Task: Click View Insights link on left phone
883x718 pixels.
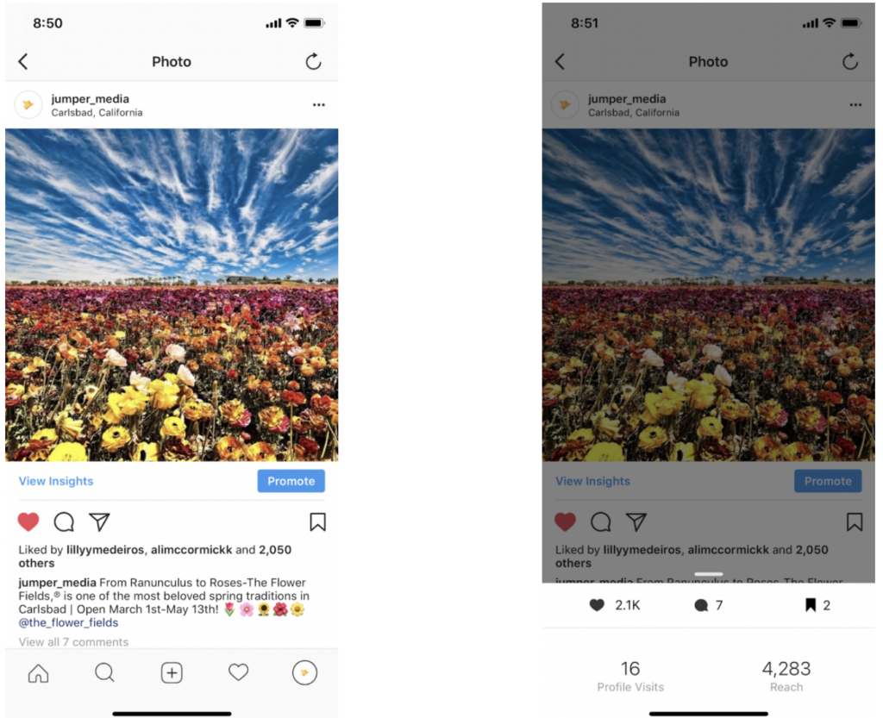Action: pos(56,481)
